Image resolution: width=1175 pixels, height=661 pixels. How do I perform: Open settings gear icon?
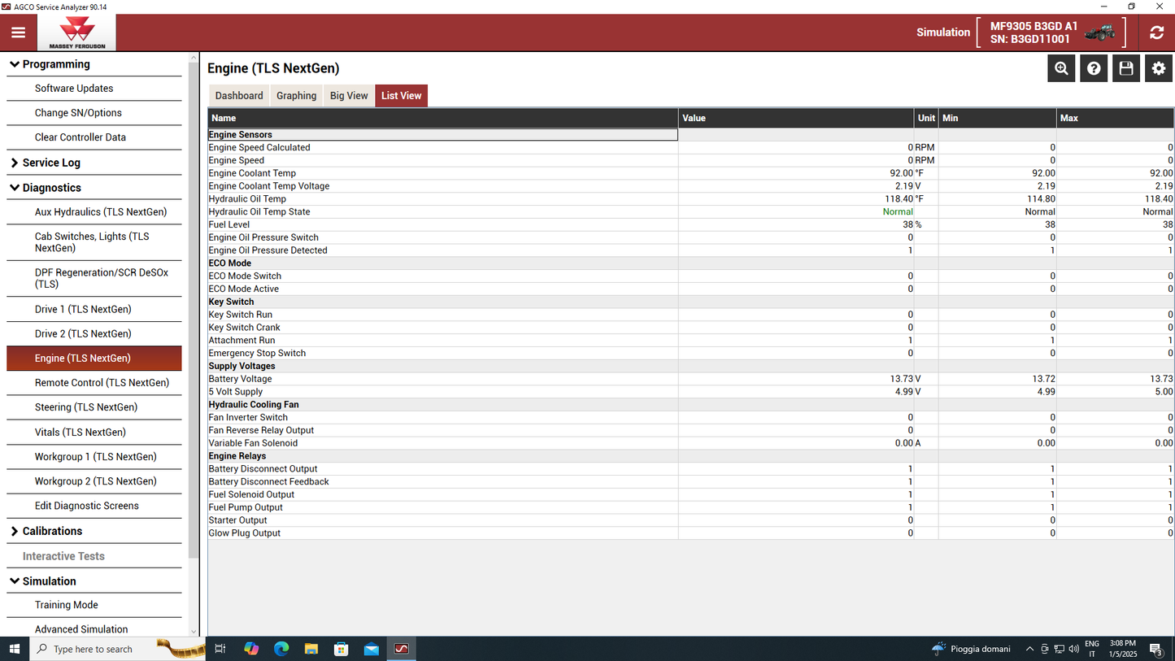(1159, 69)
